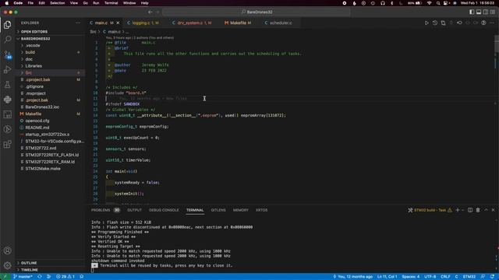Open the Accounts menu icon
Screen dimensions: 499x280
coord(7,250)
